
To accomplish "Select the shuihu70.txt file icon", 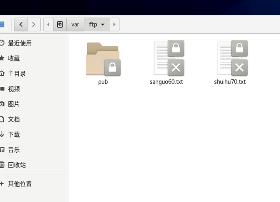I will point(232,58).
